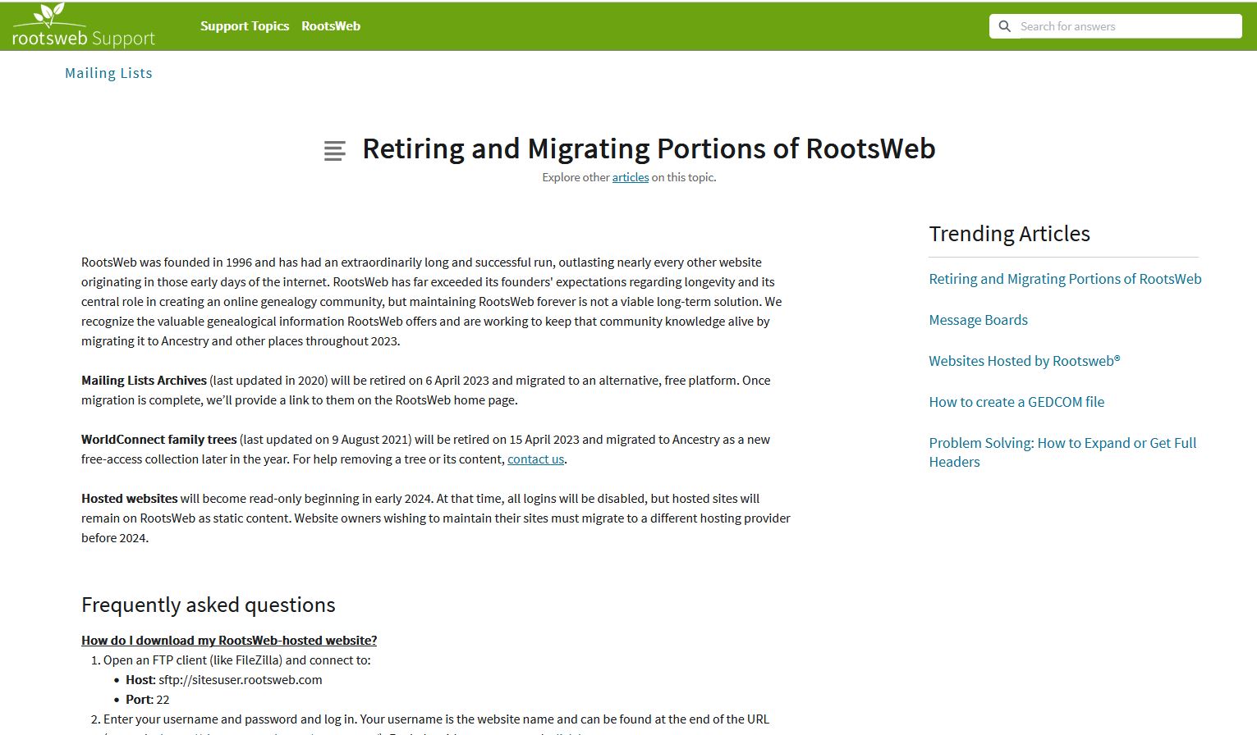Open Websites Hosted by Rootsweb article
1257x735 pixels.
1024,361
